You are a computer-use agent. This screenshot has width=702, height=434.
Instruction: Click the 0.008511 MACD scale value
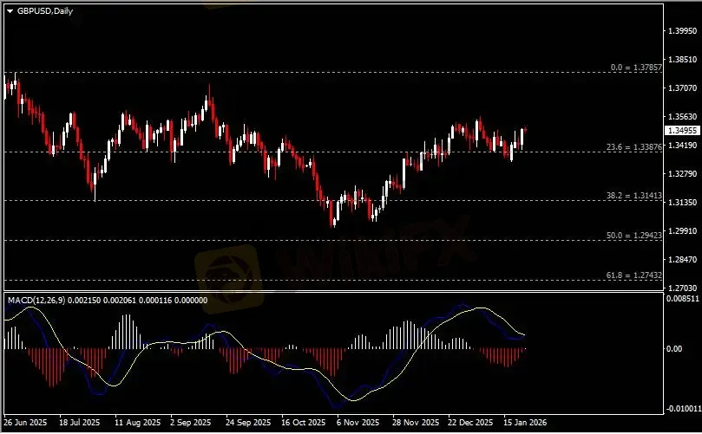coord(679,298)
